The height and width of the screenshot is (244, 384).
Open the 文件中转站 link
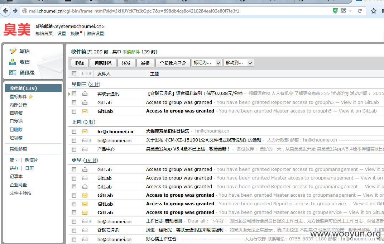(20, 193)
